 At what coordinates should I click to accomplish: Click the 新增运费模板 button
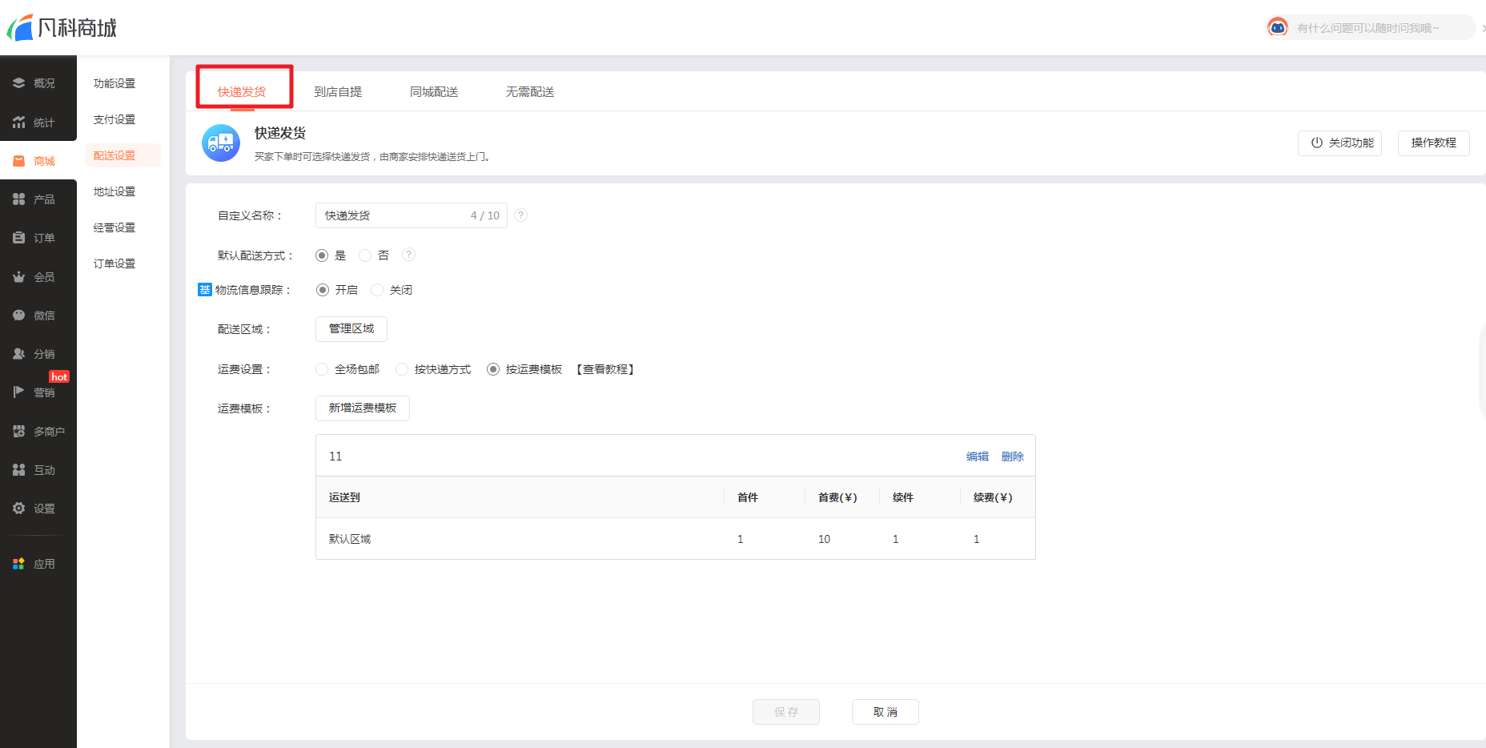coord(363,408)
